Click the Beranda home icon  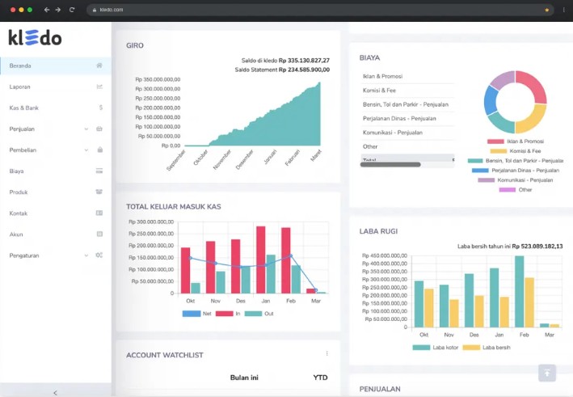99,65
